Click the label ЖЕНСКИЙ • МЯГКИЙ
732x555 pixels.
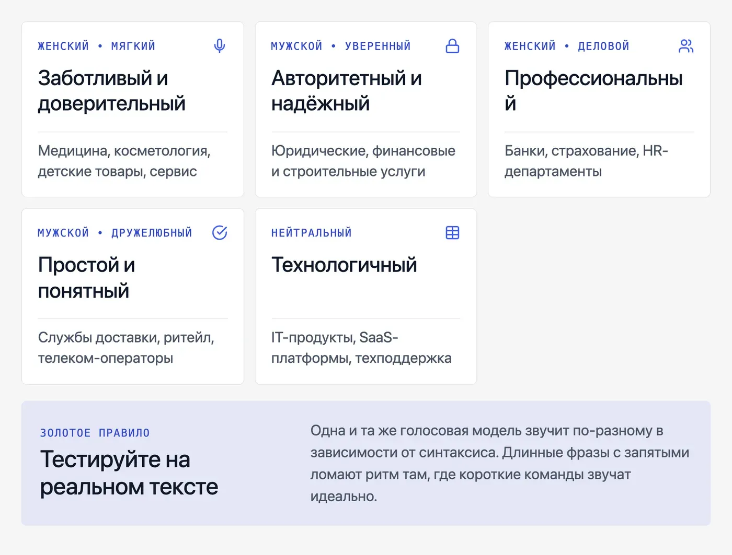[x=97, y=46]
